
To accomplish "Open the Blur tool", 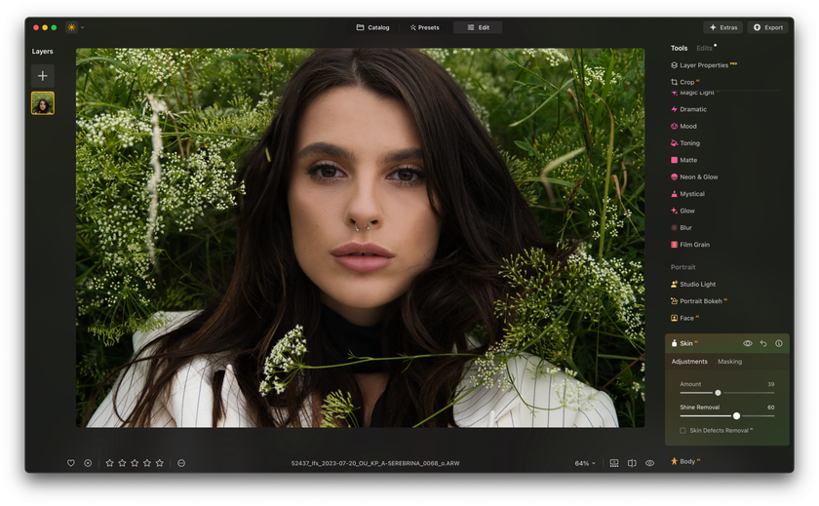I will 682,228.
